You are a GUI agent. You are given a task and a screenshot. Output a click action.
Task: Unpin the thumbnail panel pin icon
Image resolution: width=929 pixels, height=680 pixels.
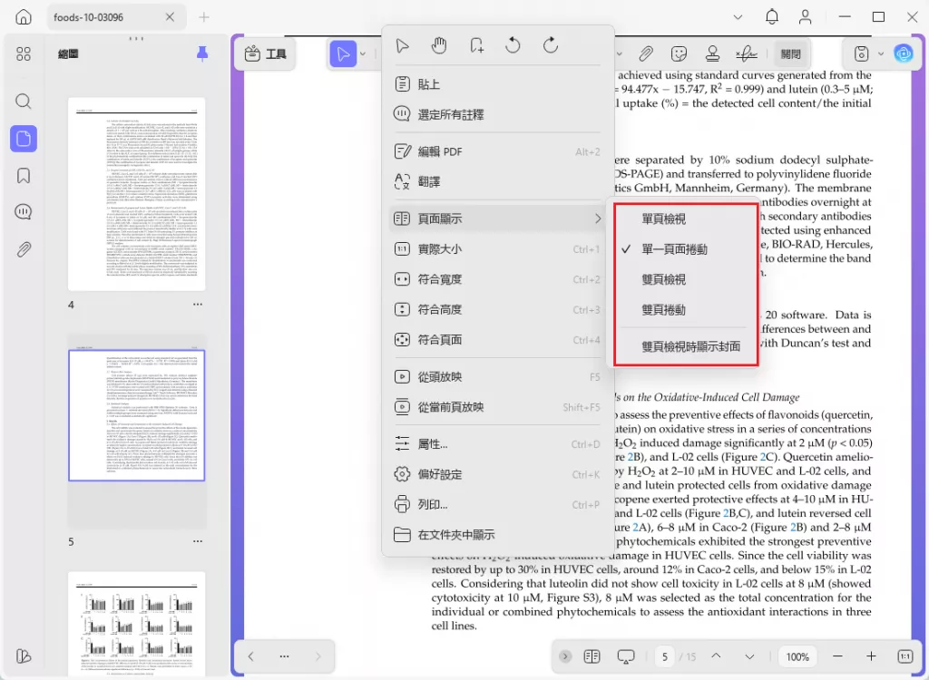tap(202, 53)
